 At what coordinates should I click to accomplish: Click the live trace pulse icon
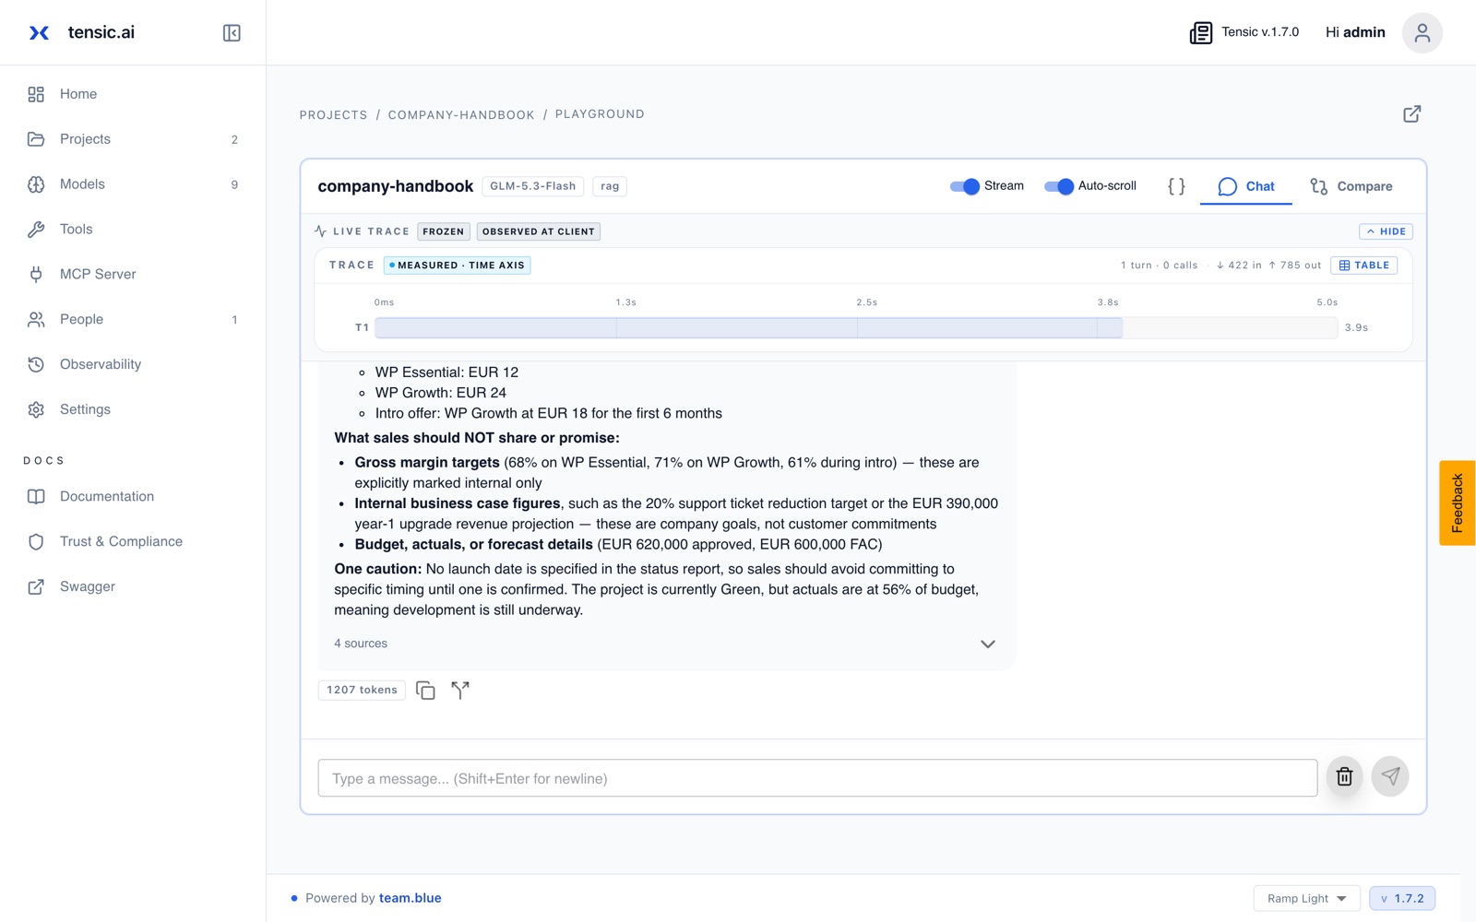coord(320,231)
